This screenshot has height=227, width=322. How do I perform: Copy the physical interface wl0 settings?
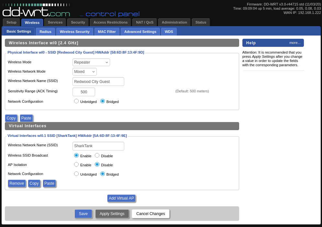[11, 118]
